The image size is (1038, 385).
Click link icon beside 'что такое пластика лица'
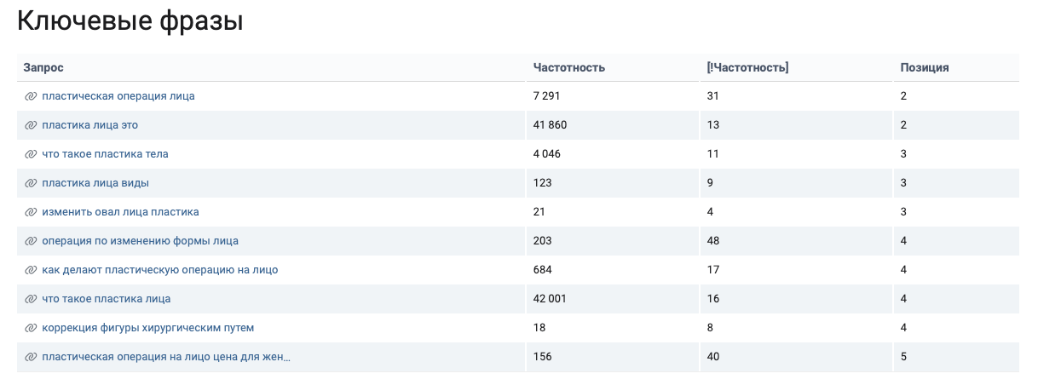[x=31, y=299]
